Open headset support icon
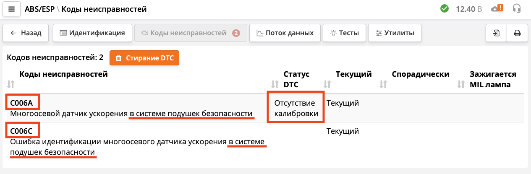The width and height of the screenshot is (531, 174). [517, 8]
